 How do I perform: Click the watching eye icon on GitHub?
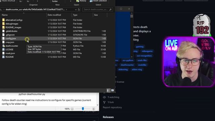point(104,97)
